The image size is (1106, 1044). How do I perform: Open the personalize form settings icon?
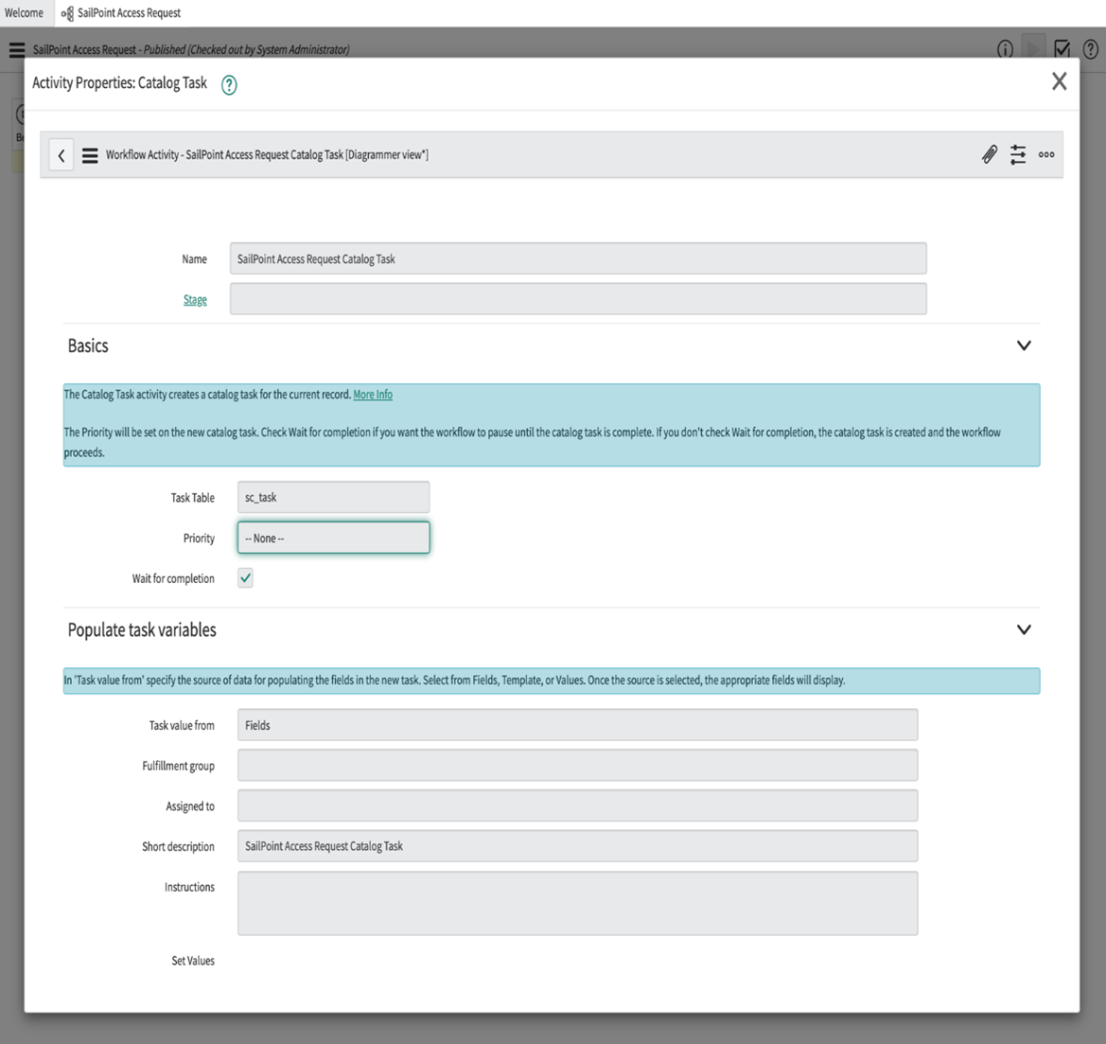(x=1018, y=154)
